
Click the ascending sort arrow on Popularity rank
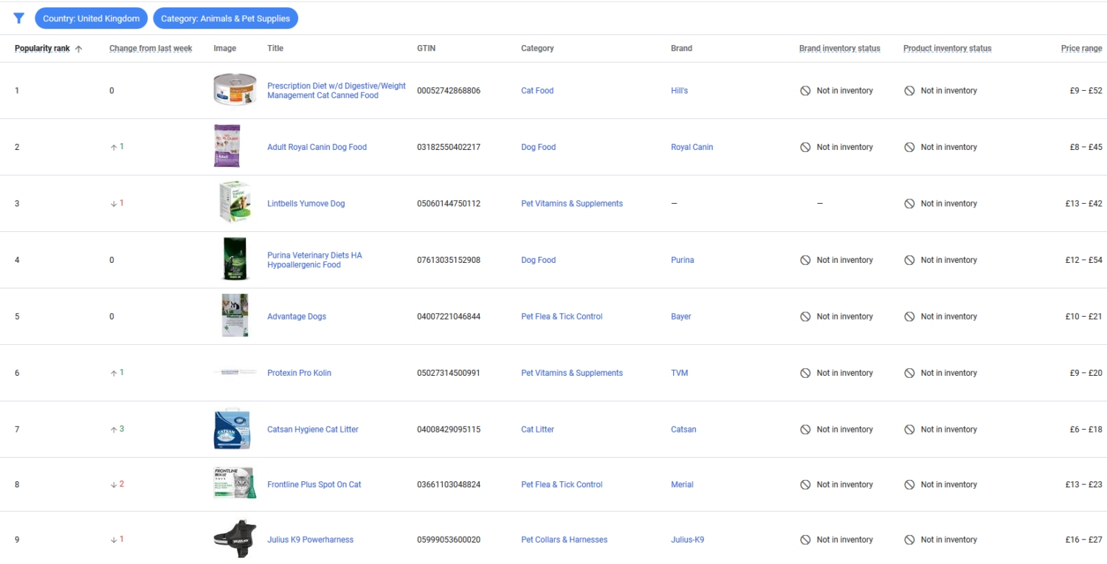pos(78,47)
